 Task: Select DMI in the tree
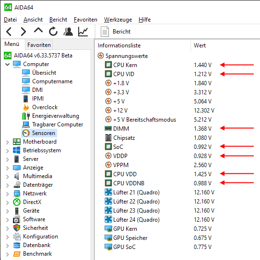[x=37, y=90]
